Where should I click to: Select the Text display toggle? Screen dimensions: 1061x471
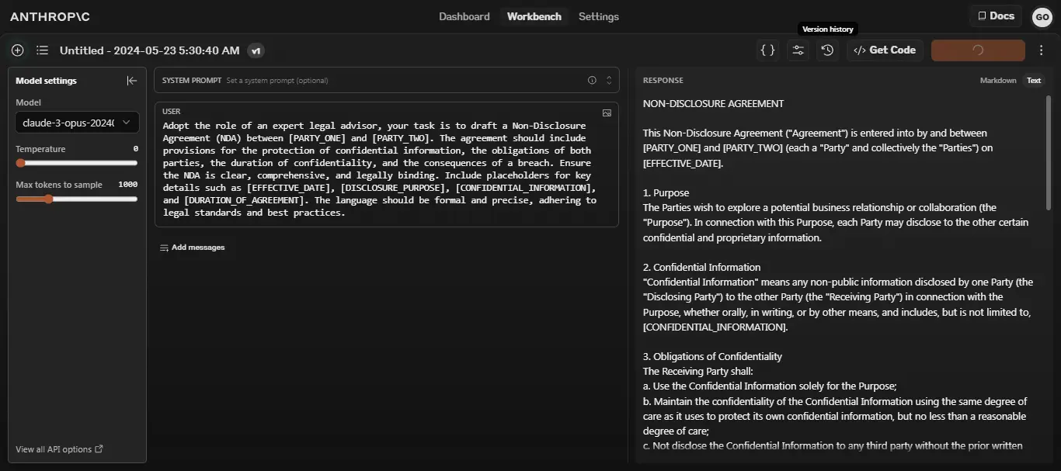(x=1034, y=80)
